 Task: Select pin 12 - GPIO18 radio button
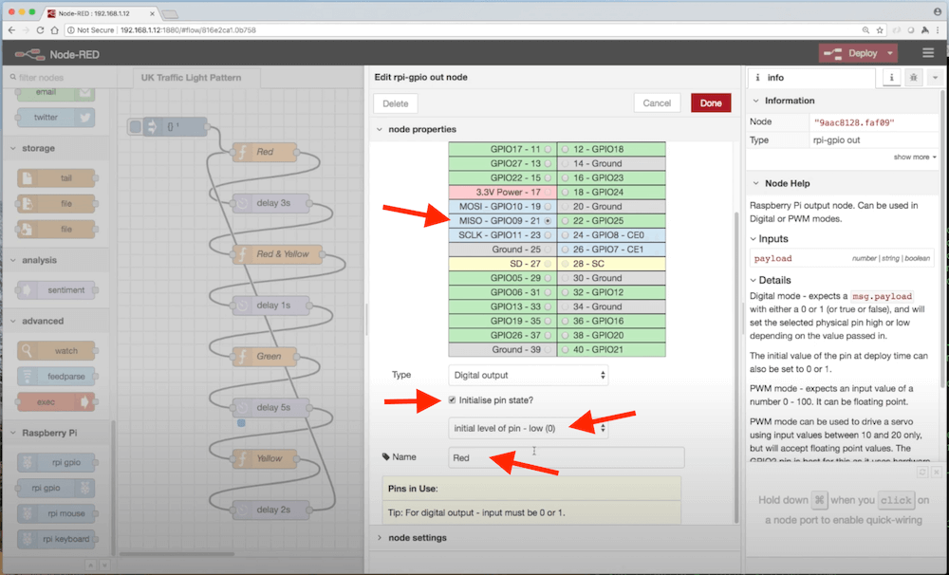pos(565,149)
